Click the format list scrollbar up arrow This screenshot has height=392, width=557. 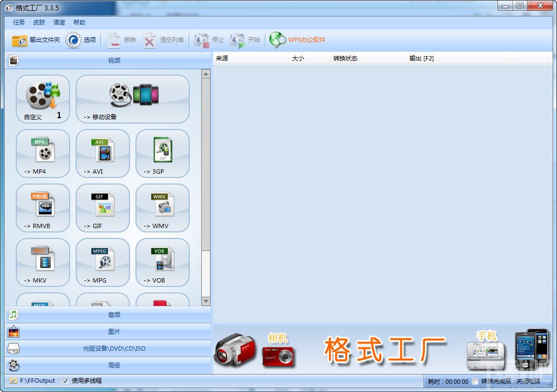(x=206, y=74)
